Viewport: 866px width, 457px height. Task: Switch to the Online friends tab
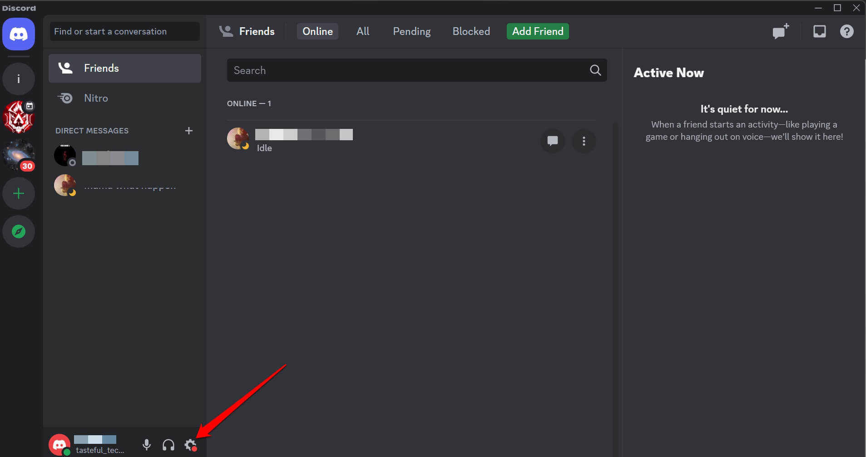tap(317, 31)
